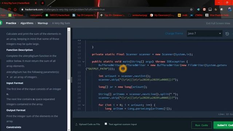Open Uttar Pradesh bookmark

[217, 15]
